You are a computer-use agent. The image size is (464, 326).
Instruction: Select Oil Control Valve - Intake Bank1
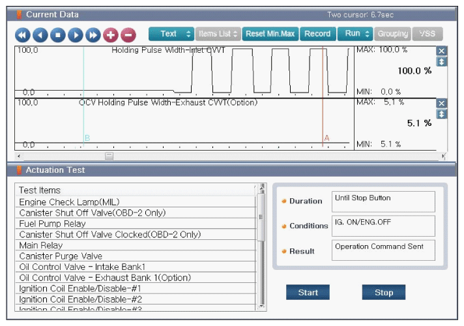(136, 267)
